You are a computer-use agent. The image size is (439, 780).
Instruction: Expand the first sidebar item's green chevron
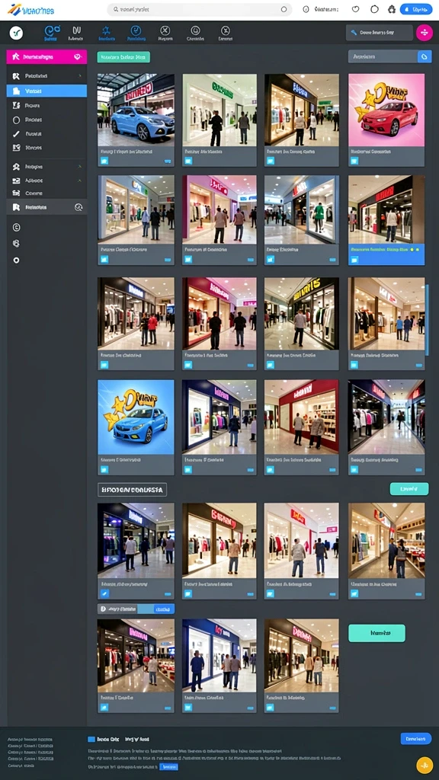point(79,76)
